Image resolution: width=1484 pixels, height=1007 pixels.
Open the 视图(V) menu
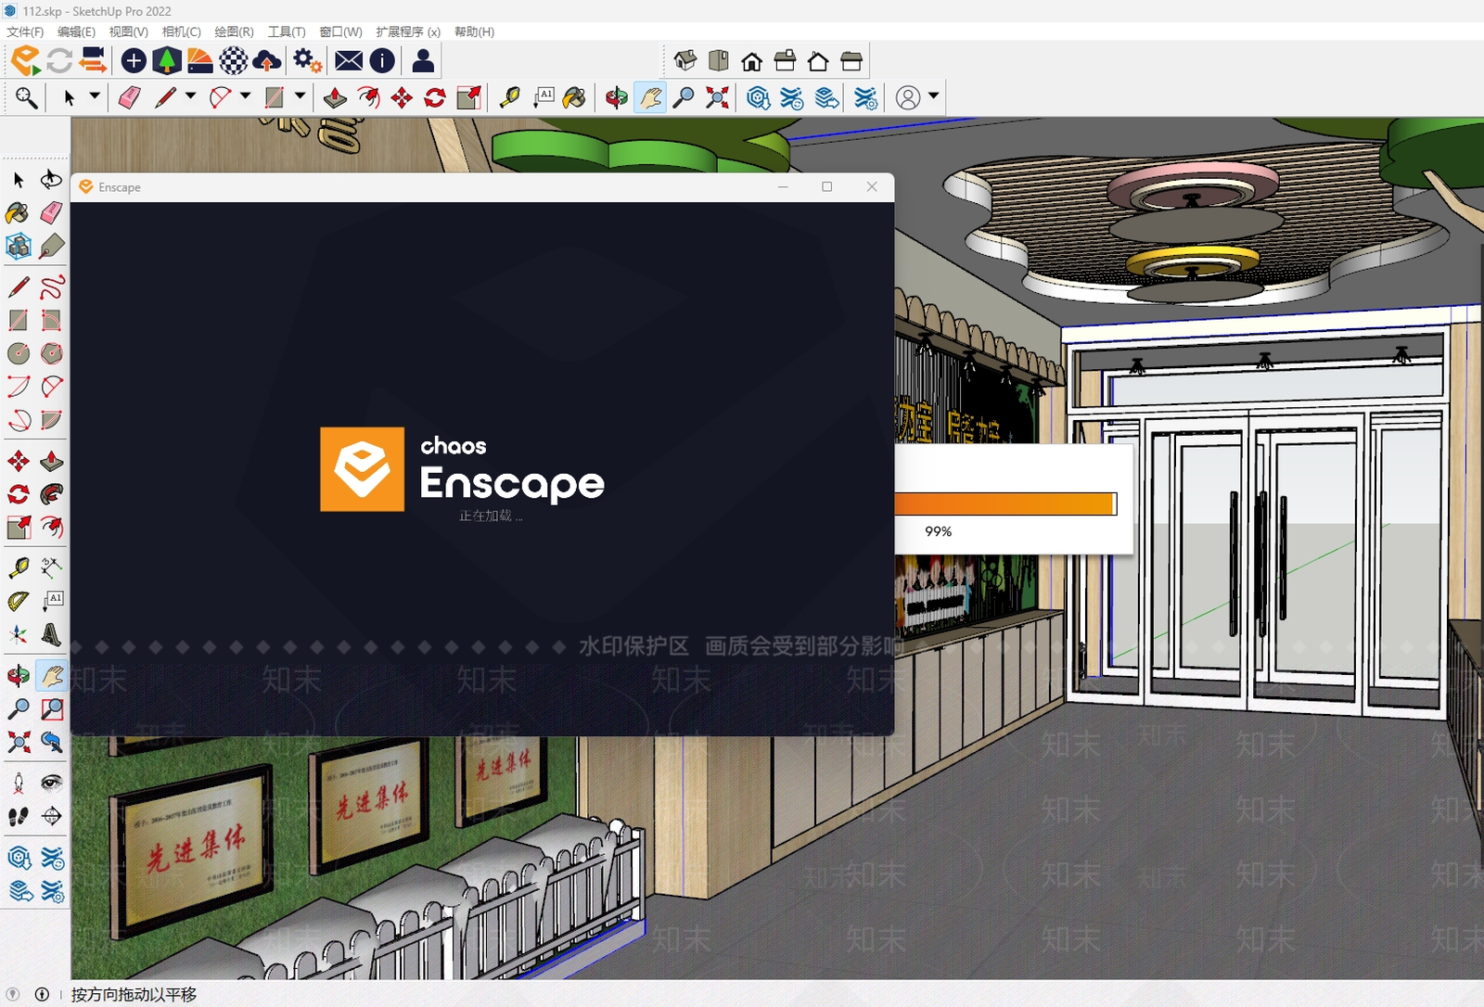coord(129,32)
